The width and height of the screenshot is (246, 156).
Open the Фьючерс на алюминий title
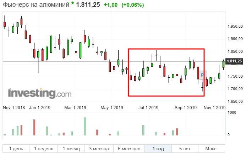point(36,5)
